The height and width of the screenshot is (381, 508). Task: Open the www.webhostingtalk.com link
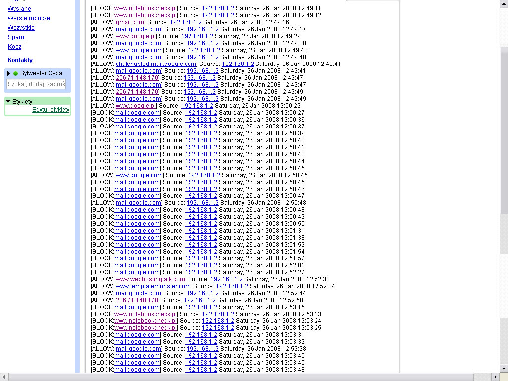pyautogui.click(x=150, y=279)
